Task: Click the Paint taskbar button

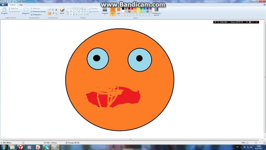Action: click(x=55, y=147)
